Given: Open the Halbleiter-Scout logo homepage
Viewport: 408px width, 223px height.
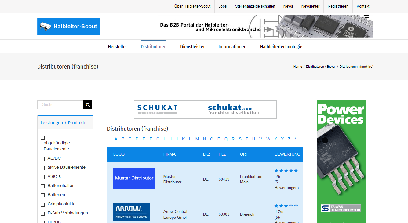Looking at the screenshot, I should point(68,27).
